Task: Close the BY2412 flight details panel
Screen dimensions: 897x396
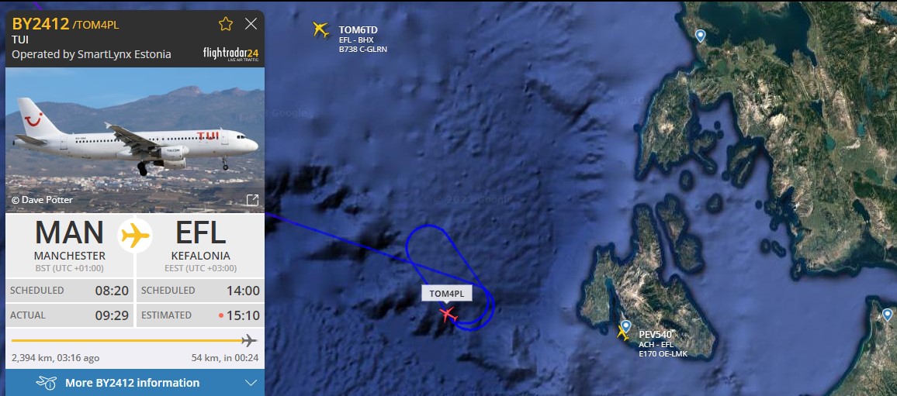Action: coord(251,23)
